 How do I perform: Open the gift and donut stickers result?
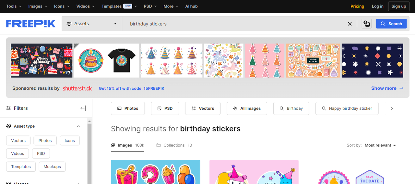156,172
